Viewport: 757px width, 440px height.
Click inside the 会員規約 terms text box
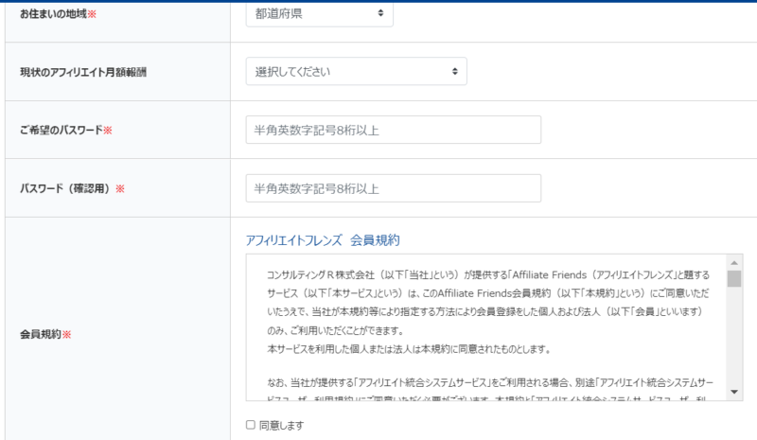click(484, 322)
